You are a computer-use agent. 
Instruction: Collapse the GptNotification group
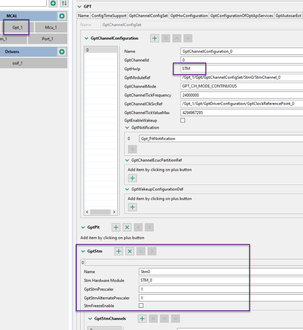coord(127,127)
